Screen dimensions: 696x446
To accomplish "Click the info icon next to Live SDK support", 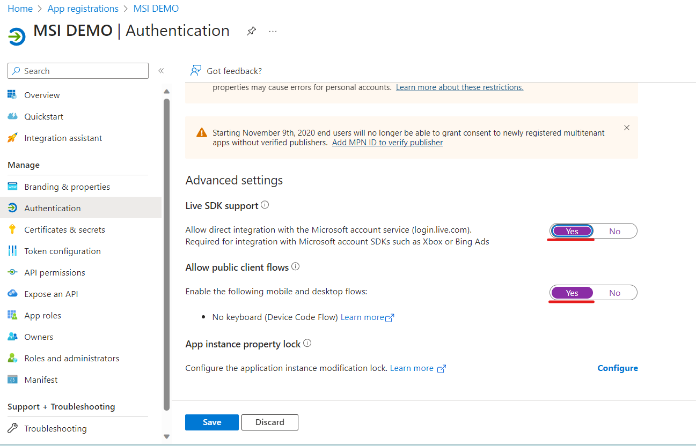I will coord(265,205).
